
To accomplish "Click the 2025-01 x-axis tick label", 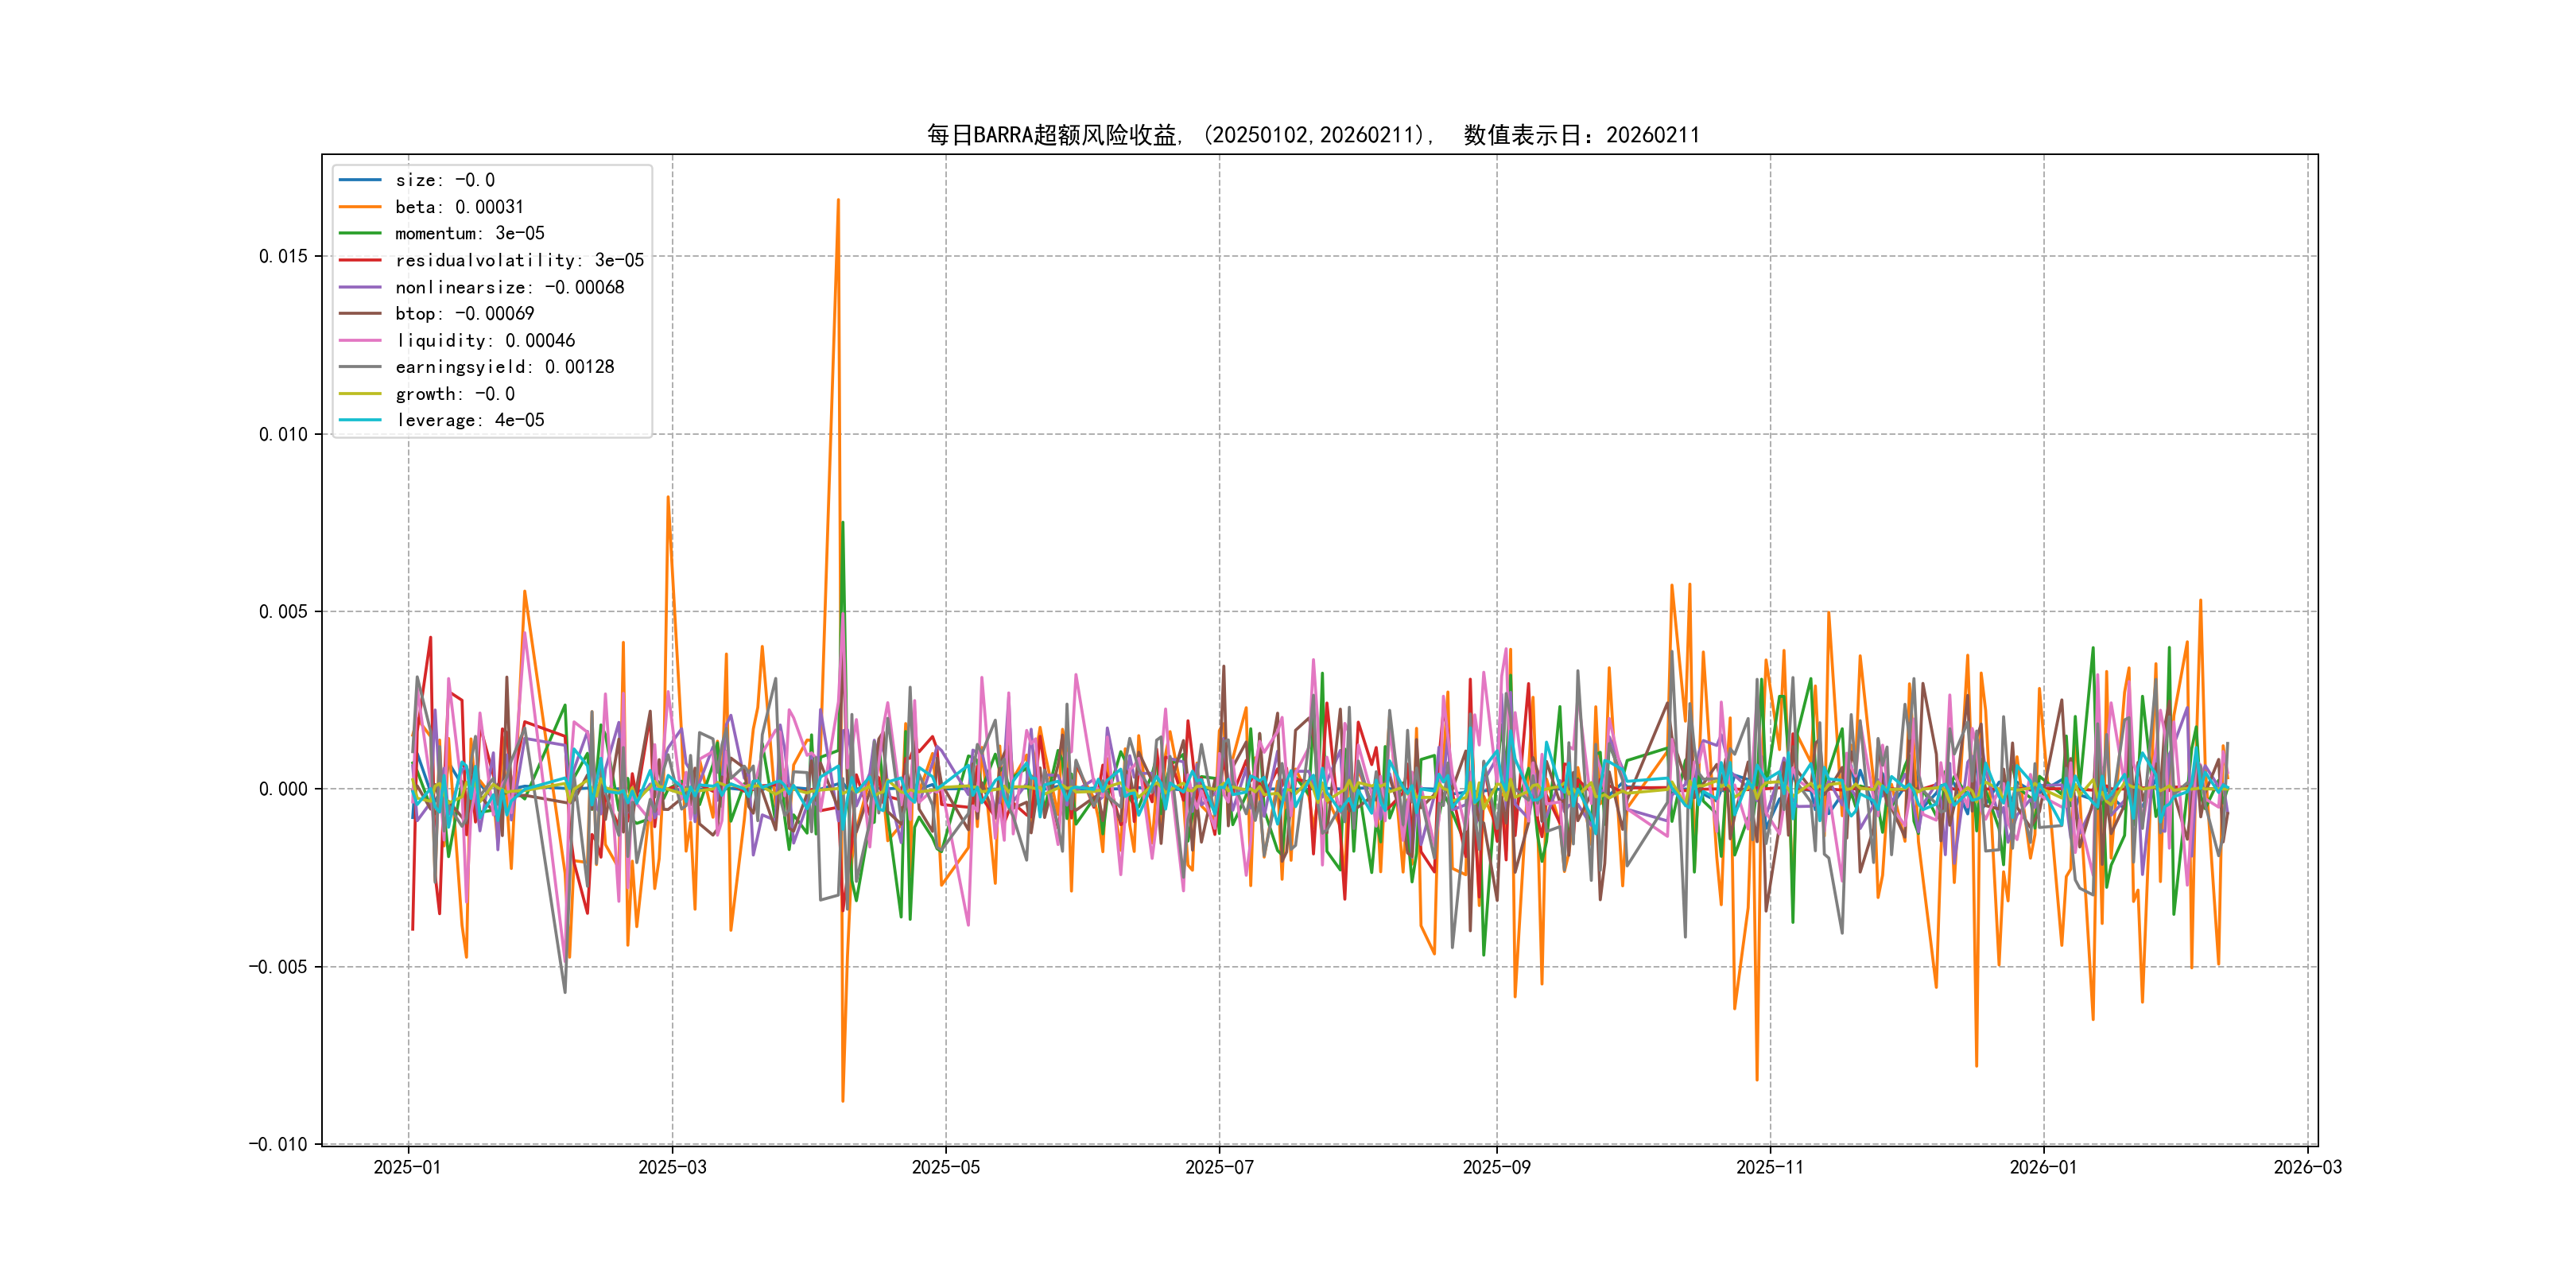I will click(x=407, y=1167).
